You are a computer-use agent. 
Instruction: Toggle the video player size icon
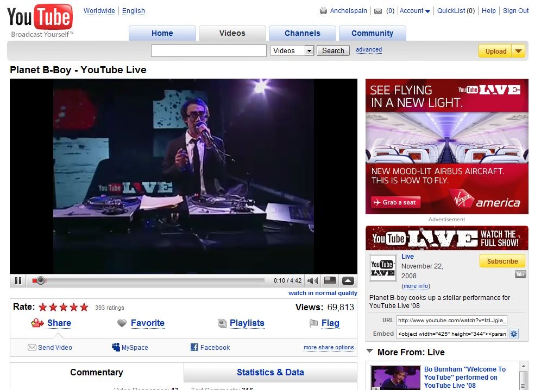pos(330,281)
